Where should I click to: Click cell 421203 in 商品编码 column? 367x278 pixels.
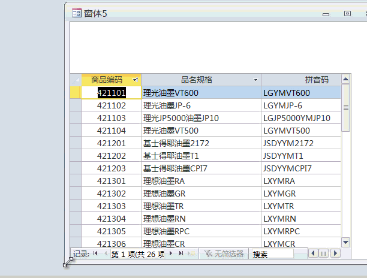tap(112, 168)
